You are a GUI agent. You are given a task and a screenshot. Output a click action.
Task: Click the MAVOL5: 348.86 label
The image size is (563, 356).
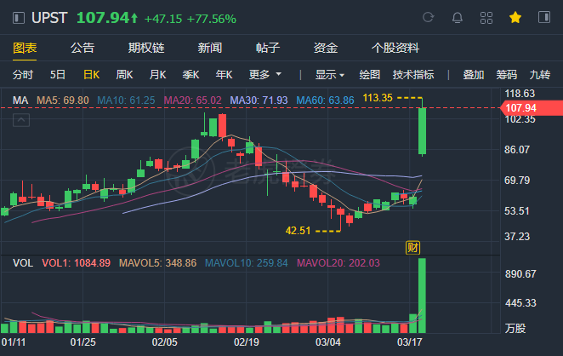157,263
